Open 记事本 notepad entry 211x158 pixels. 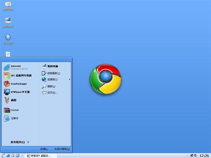click(x=11, y=118)
